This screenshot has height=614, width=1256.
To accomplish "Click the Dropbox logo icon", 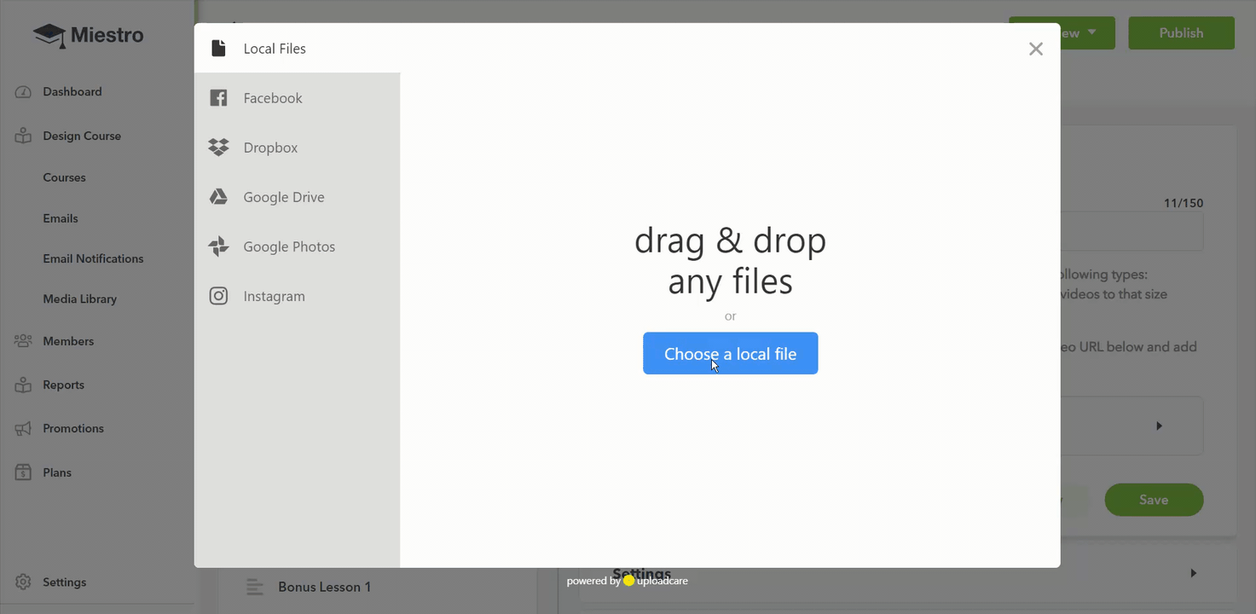I will point(219,148).
